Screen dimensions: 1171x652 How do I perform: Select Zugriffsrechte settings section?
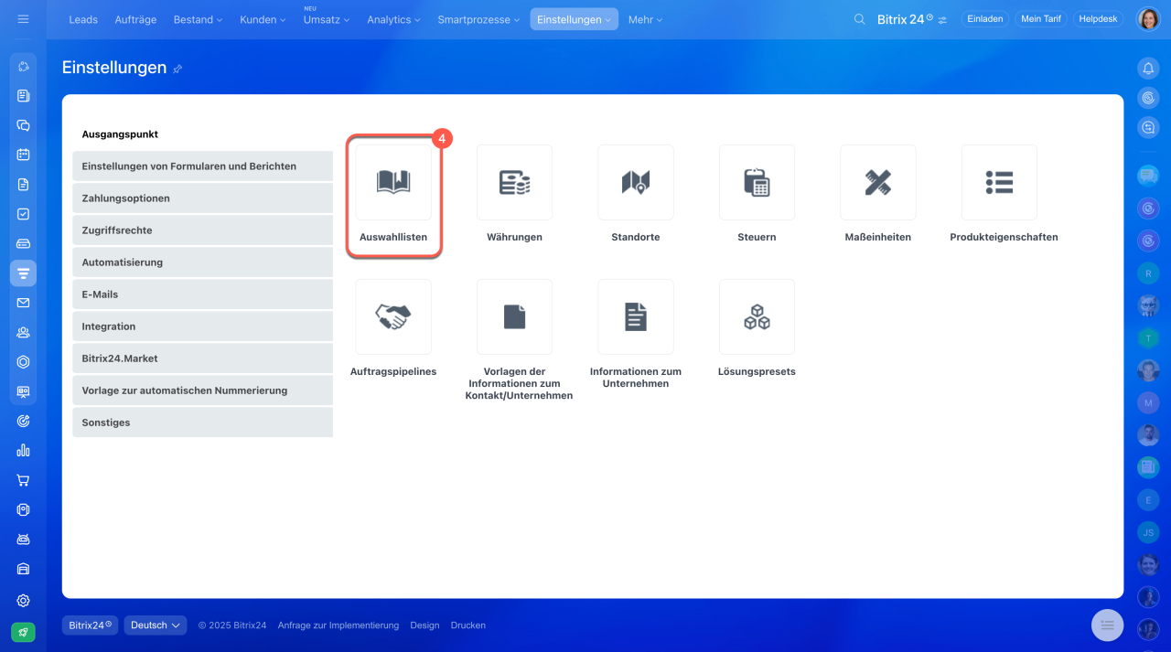(x=202, y=230)
